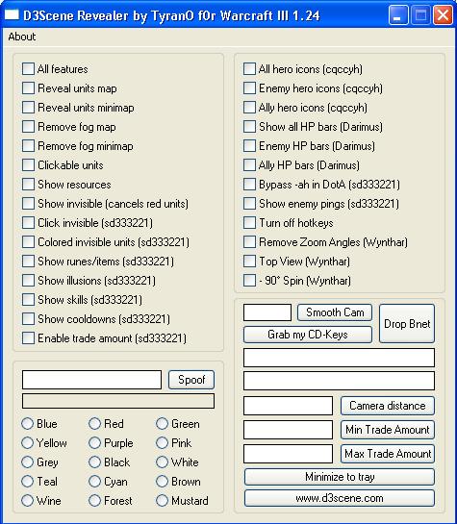Screen dimensions: 457x524
Task: Click the Drop Bnet button
Action: (407, 323)
